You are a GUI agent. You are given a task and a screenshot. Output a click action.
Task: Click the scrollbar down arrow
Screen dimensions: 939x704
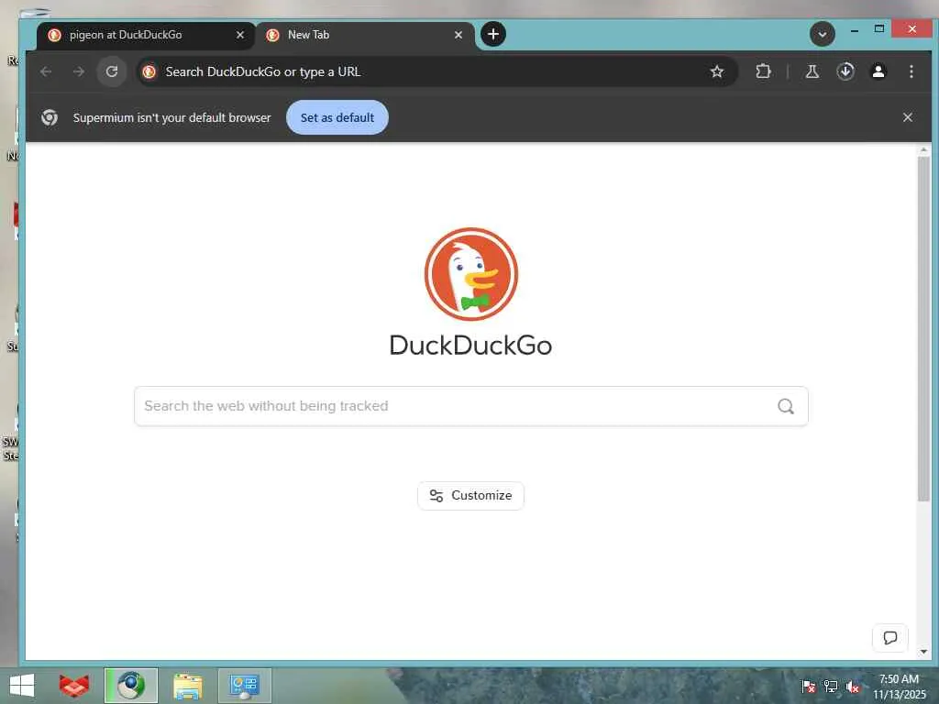coord(922,652)
